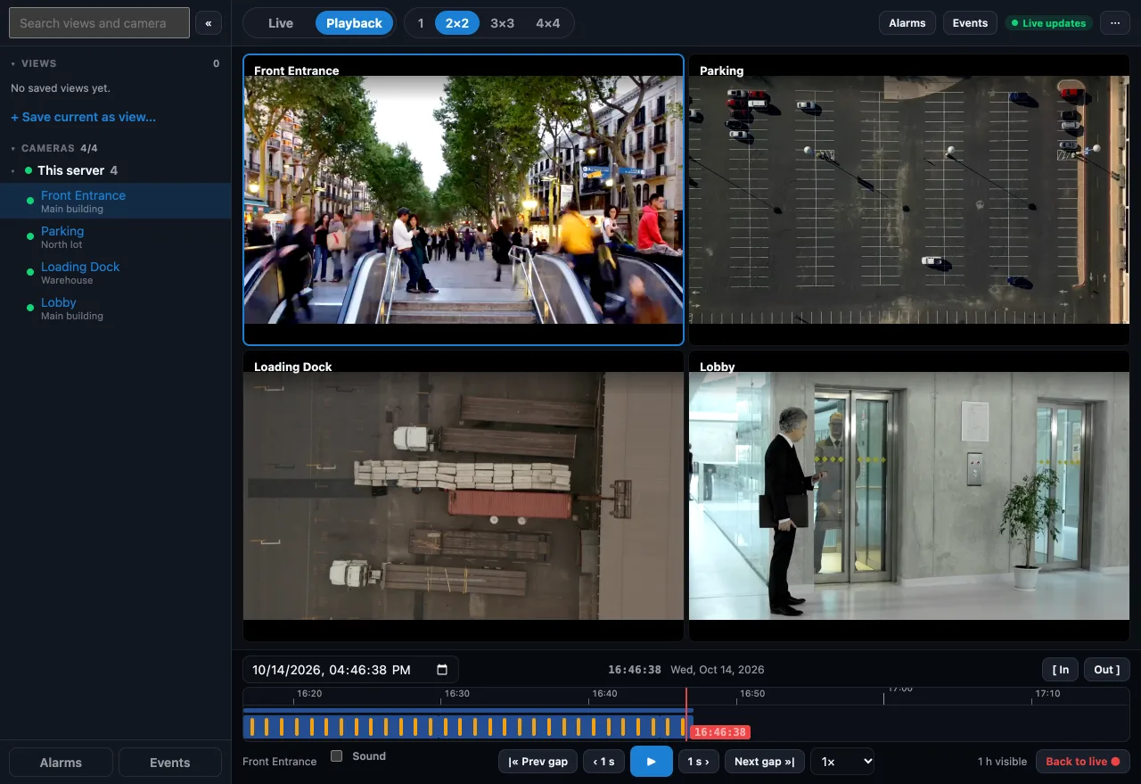Screen dimensions: 1141x784
Task: Select the 2×2 grid layout
Action: (x=456, y=23)
